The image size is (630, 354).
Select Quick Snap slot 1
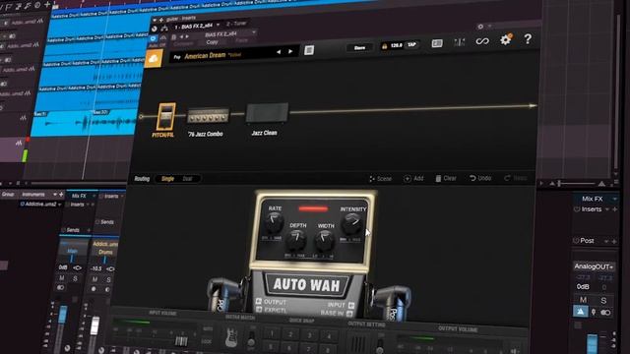pos(272,334)
